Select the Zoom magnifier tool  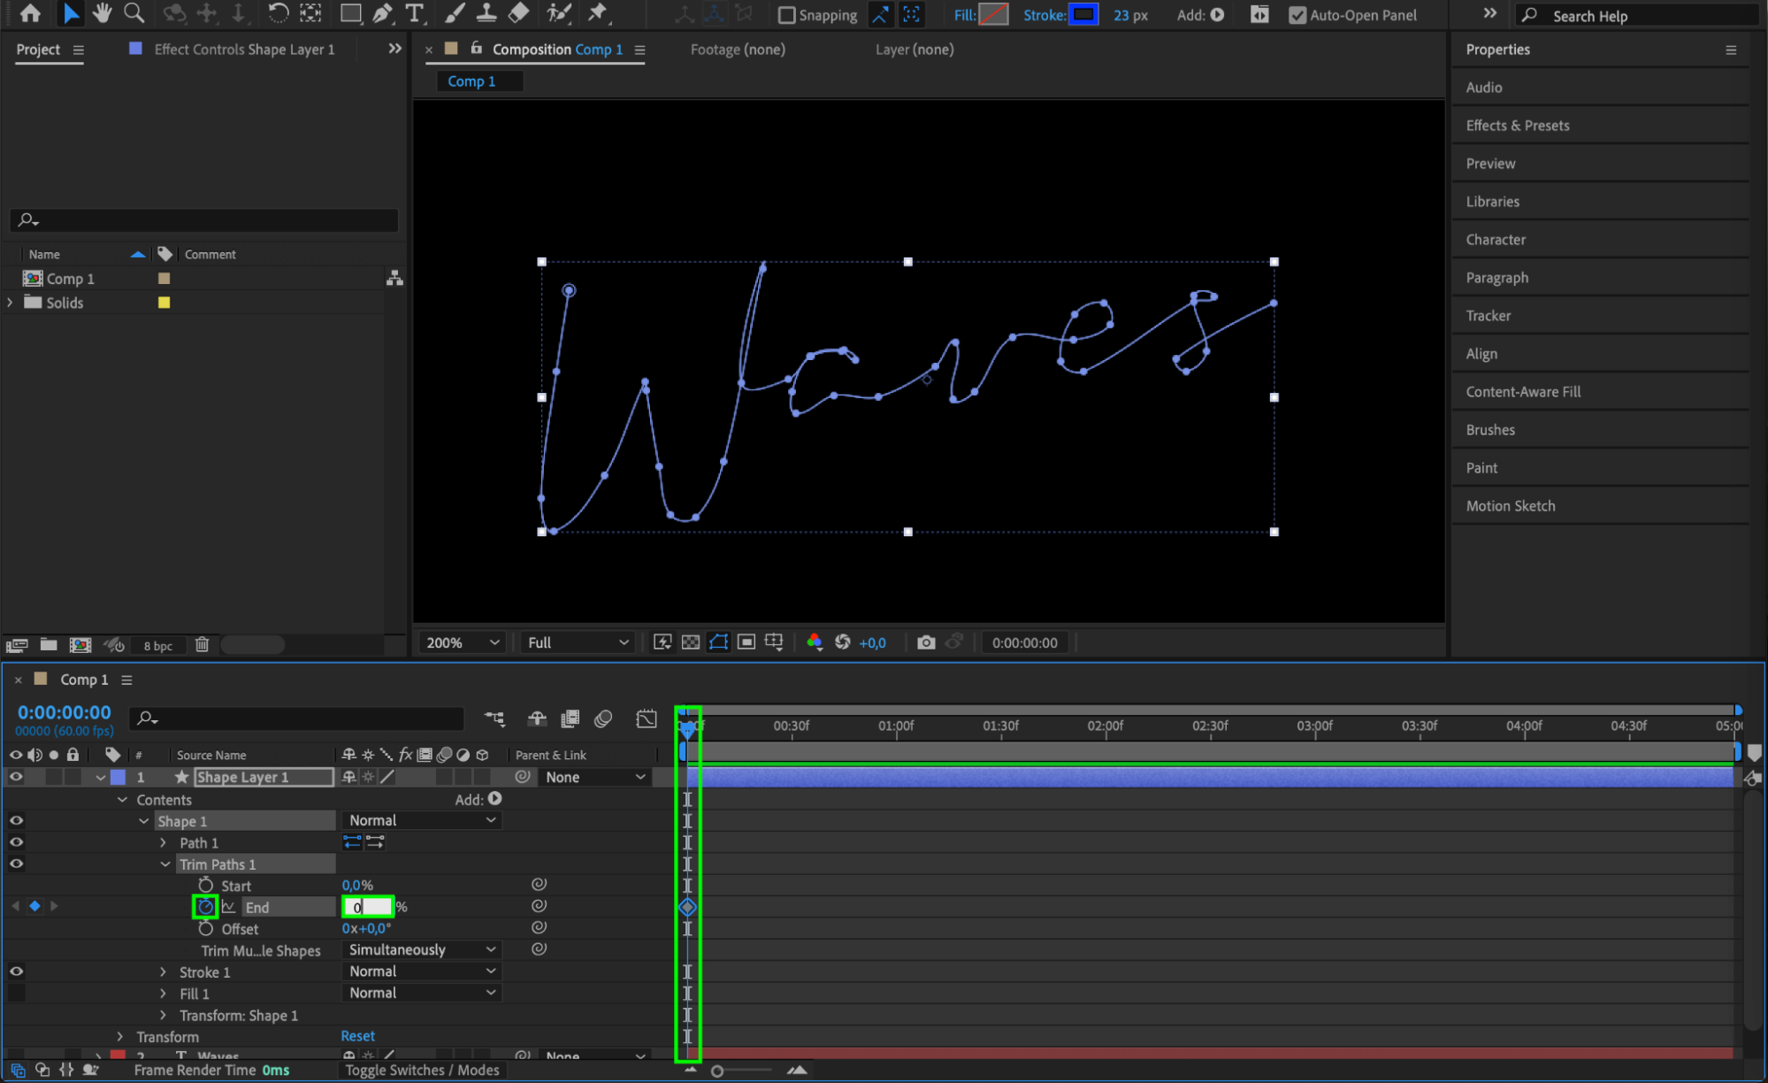coord(134,13)
